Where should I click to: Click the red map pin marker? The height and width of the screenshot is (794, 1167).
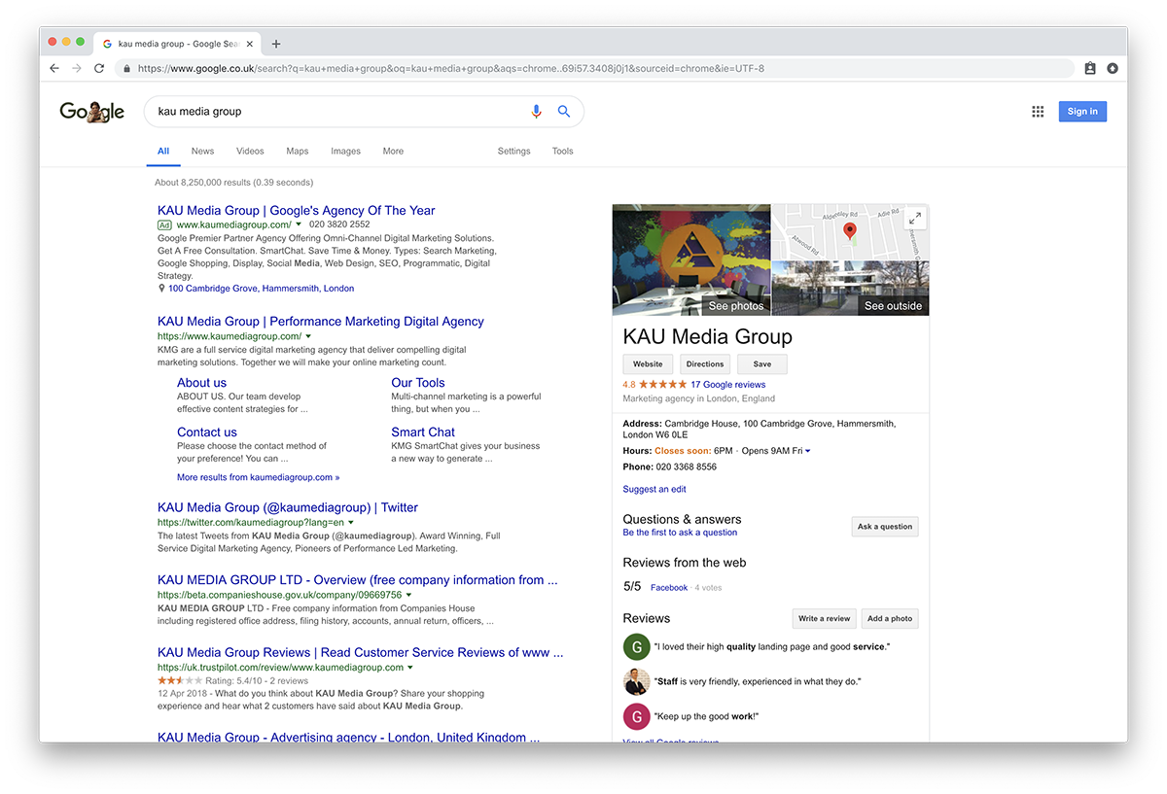point(849,231)
